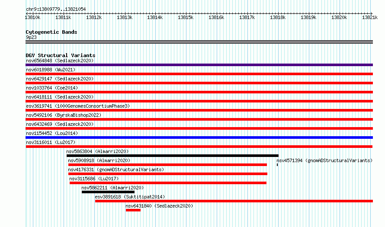
Task: Click the 13813k ruler position
Action: 125,17
